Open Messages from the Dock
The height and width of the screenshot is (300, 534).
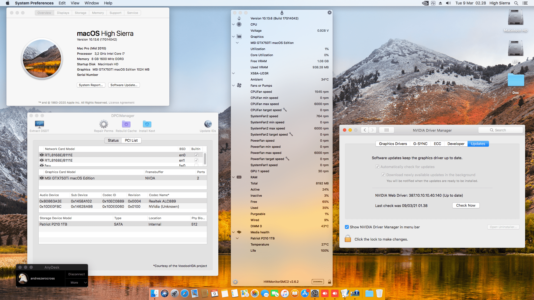click(x=264, y=293)
